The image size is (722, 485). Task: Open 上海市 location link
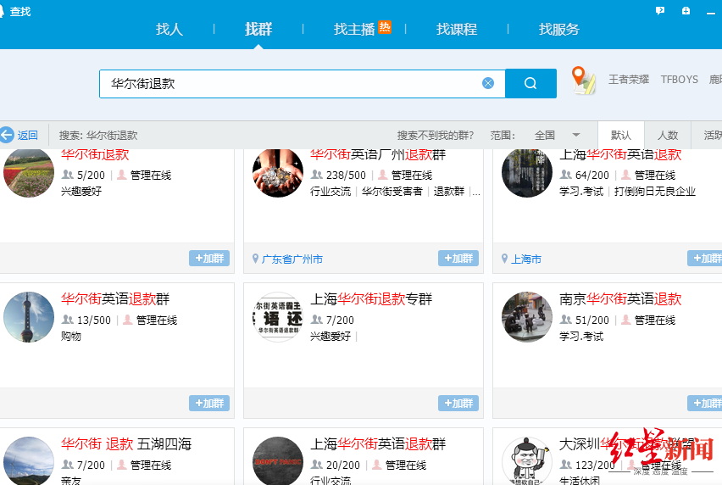[x=526, y=259]
